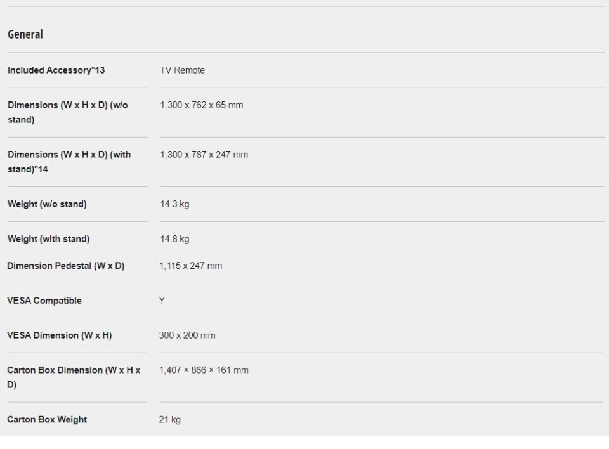The image size is (609, 449).
Task: Click the Included Accessory*13 label
Action: click(x=56, y=70)
